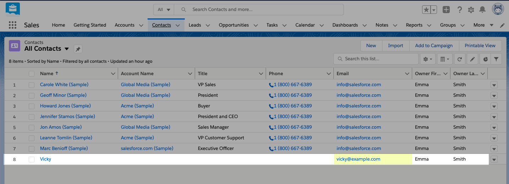The image size is (509, 184).
Task: Open the Name column header menu
Action: 113,74
